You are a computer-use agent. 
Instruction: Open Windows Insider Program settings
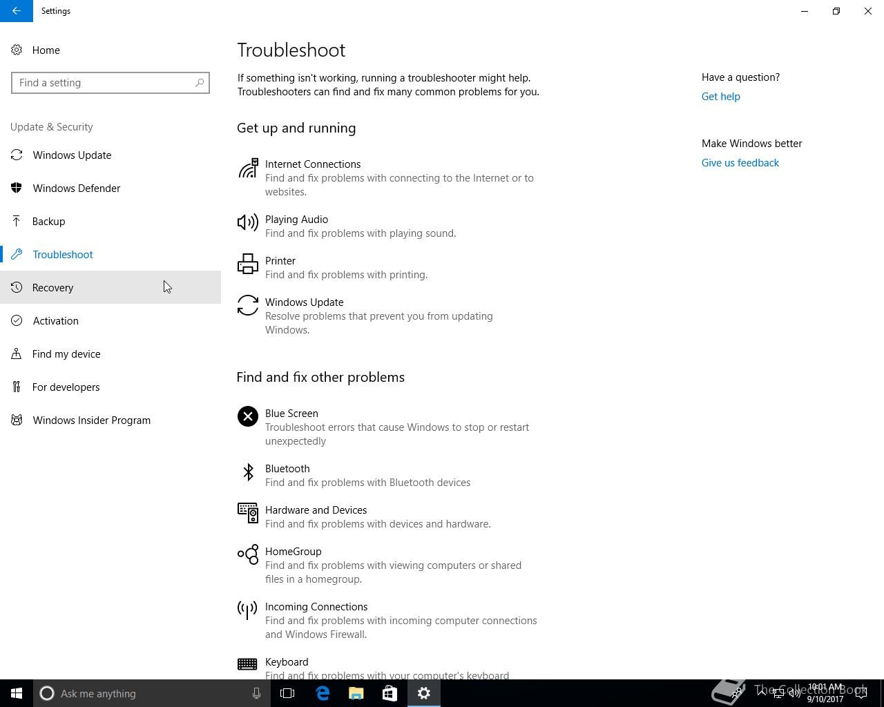coord(110,420)
